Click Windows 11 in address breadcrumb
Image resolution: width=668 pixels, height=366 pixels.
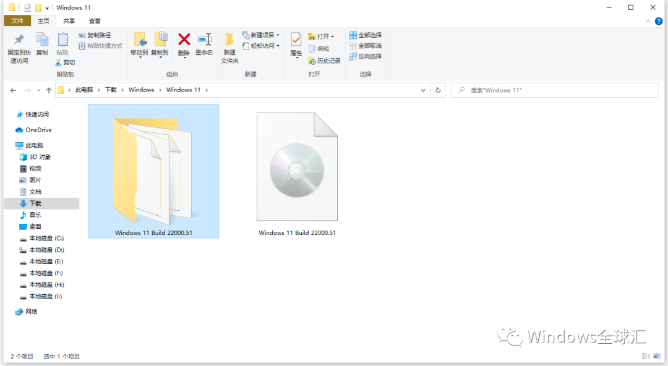point(183,90)
